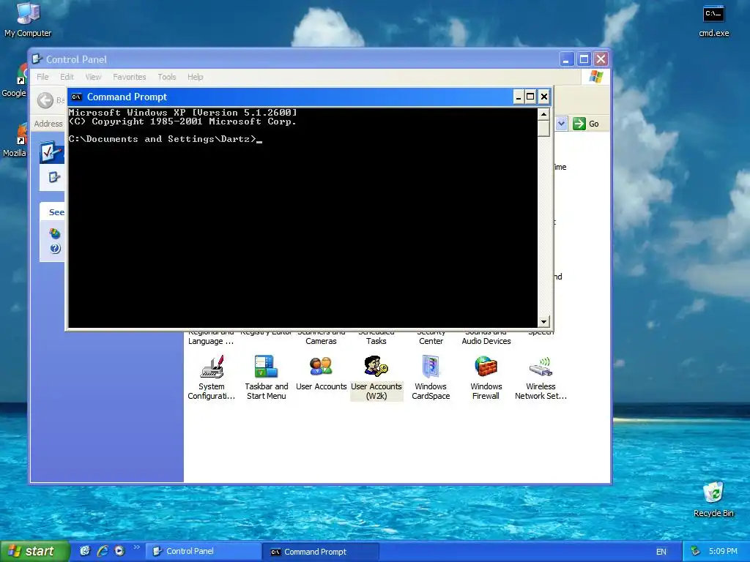
Task: Click the Windows Update icon under See Also
Action: (x=55, y=233)
